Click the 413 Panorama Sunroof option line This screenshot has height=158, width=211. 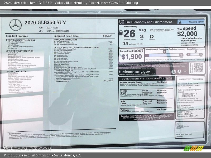click(x=61, y=57)
